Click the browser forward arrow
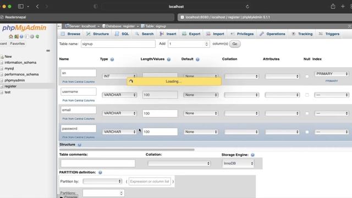Screen dimensions: 352x198 point(46,7)
